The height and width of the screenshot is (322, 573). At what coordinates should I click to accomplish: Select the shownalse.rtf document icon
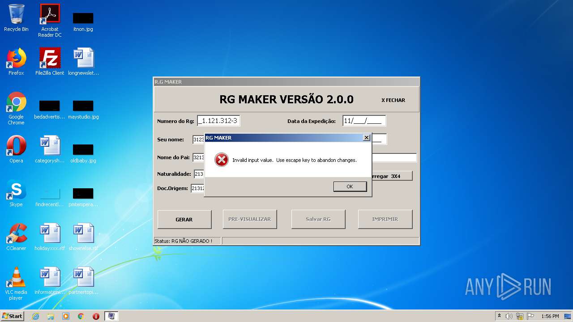coord(83,237)
